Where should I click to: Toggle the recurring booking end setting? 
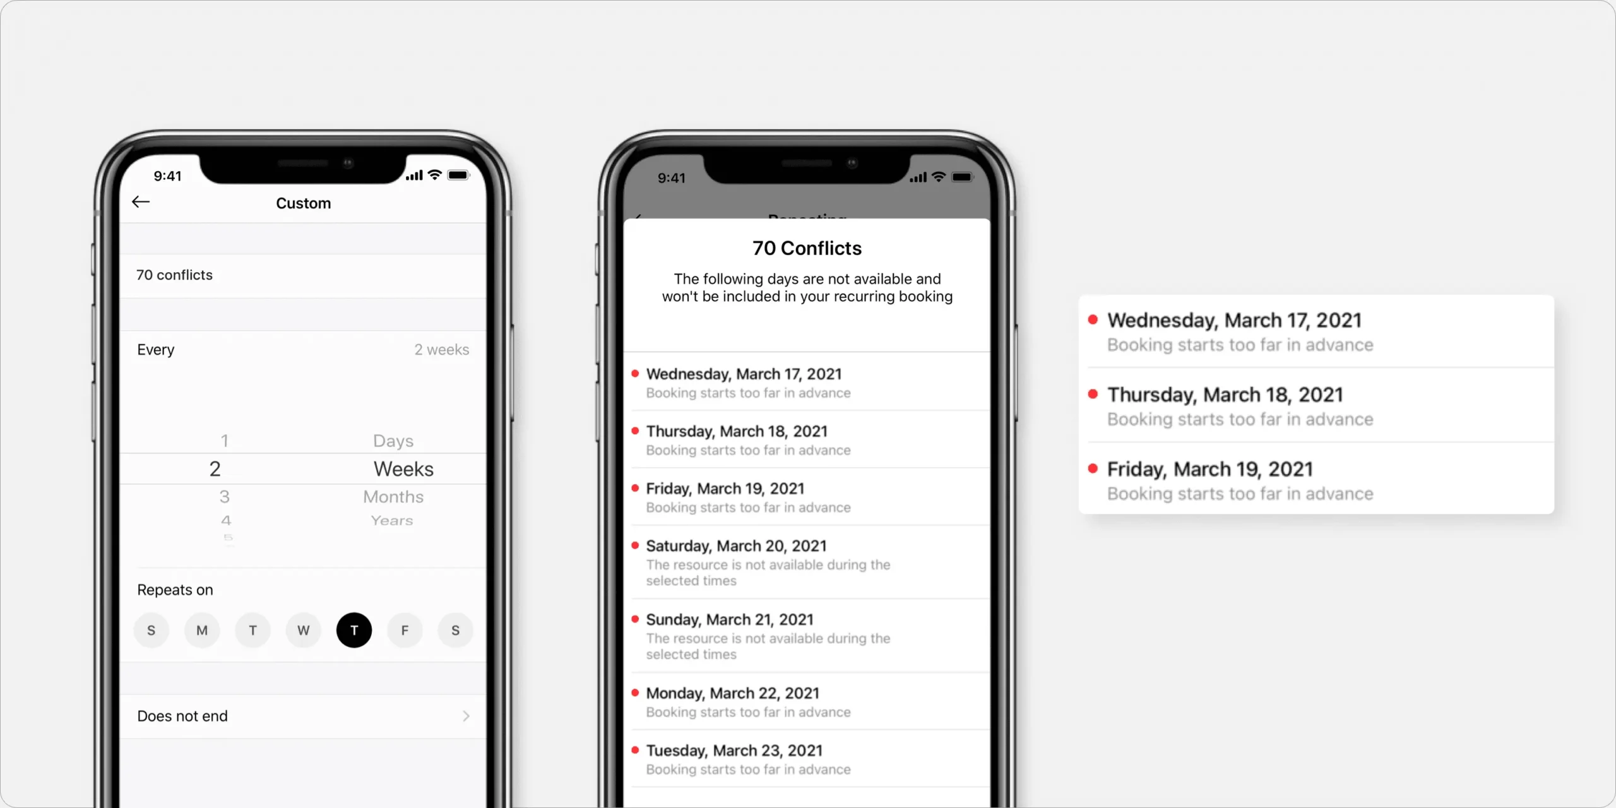[x=303, y=715]
